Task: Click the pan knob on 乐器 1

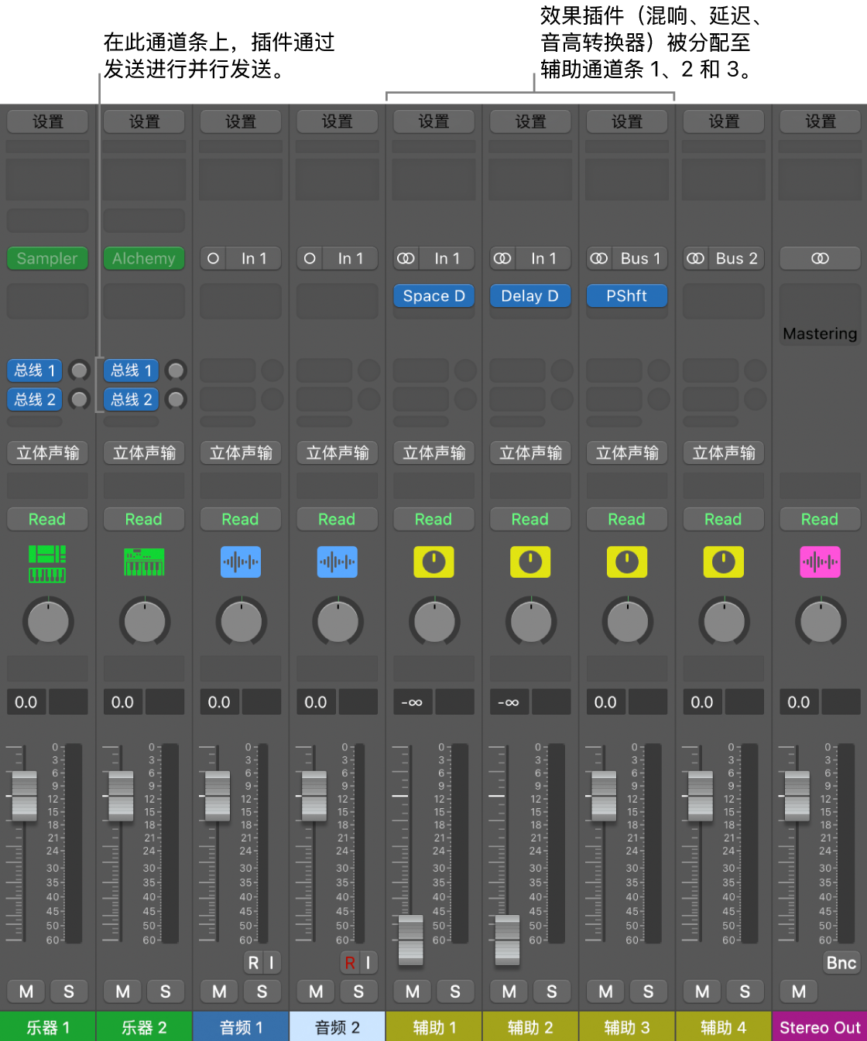Action: pyautogui.click(x=48, y=621)
